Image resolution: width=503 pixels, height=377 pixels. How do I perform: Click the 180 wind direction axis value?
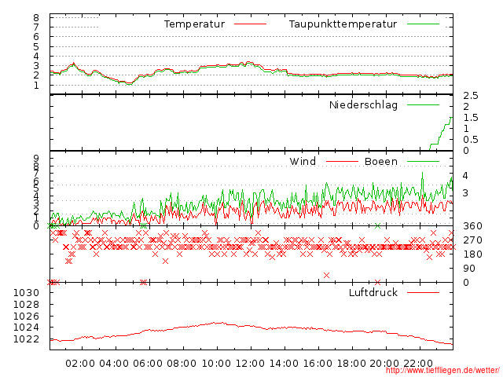pyautogui.click(x=472, y=254)
